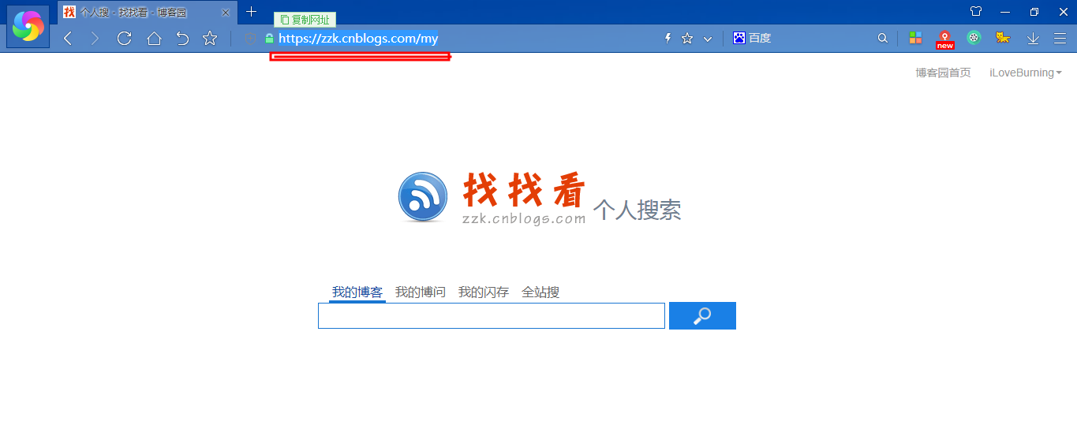Click the skin shirt icon in title bar
The height and width of the screenshot is (447, 1077).
(976, 12)
